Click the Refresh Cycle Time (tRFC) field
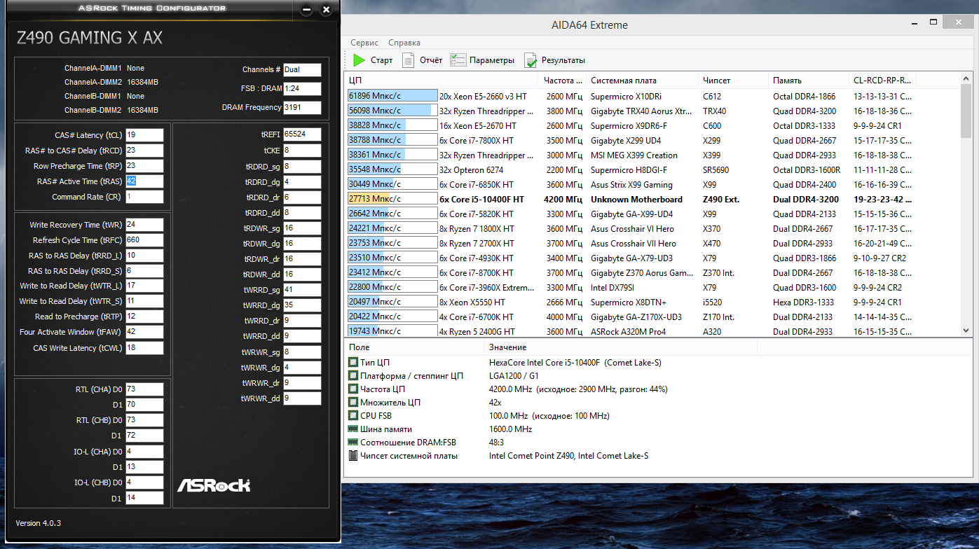 pyautogui.click(x=144, y=240)
